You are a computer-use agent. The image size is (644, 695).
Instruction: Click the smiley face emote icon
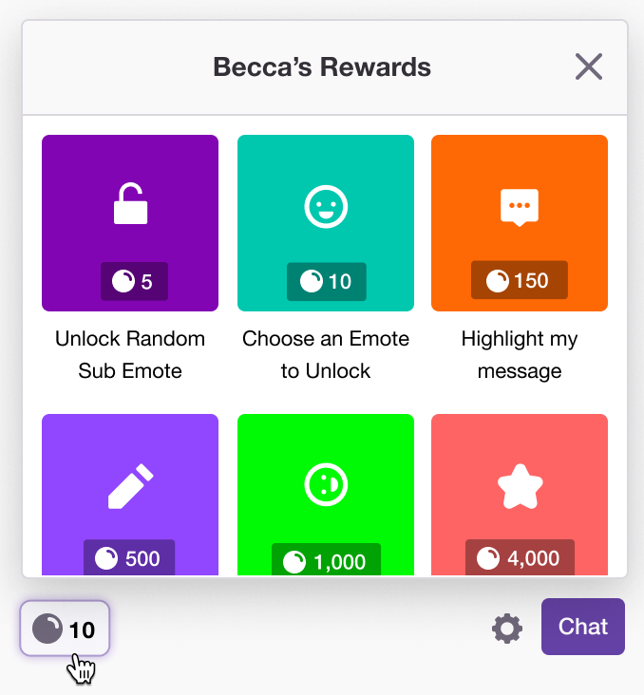(x=326, y=207)
